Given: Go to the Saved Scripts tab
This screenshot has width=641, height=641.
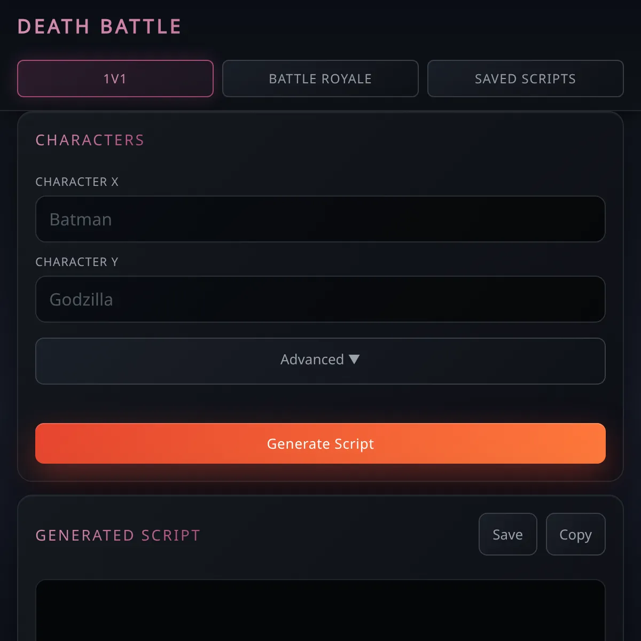Looking at the screenshot, I should click(x=525, y=79).
